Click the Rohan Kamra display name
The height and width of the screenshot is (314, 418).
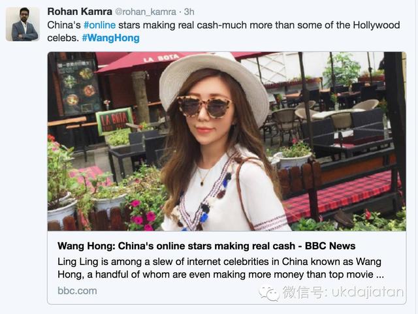pos(80,12)
